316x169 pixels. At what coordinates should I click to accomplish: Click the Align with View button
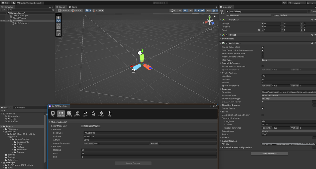coord(91,126)
